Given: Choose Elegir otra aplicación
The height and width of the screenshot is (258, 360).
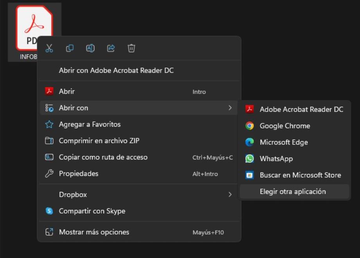Looking at the screenshot, I should pyautogui.click(x=295, y=192).
